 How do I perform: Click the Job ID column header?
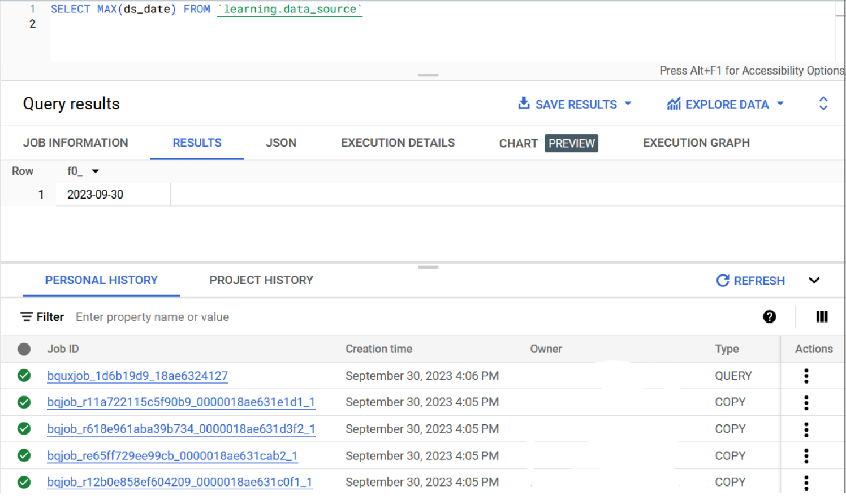[x=63, y=349]
